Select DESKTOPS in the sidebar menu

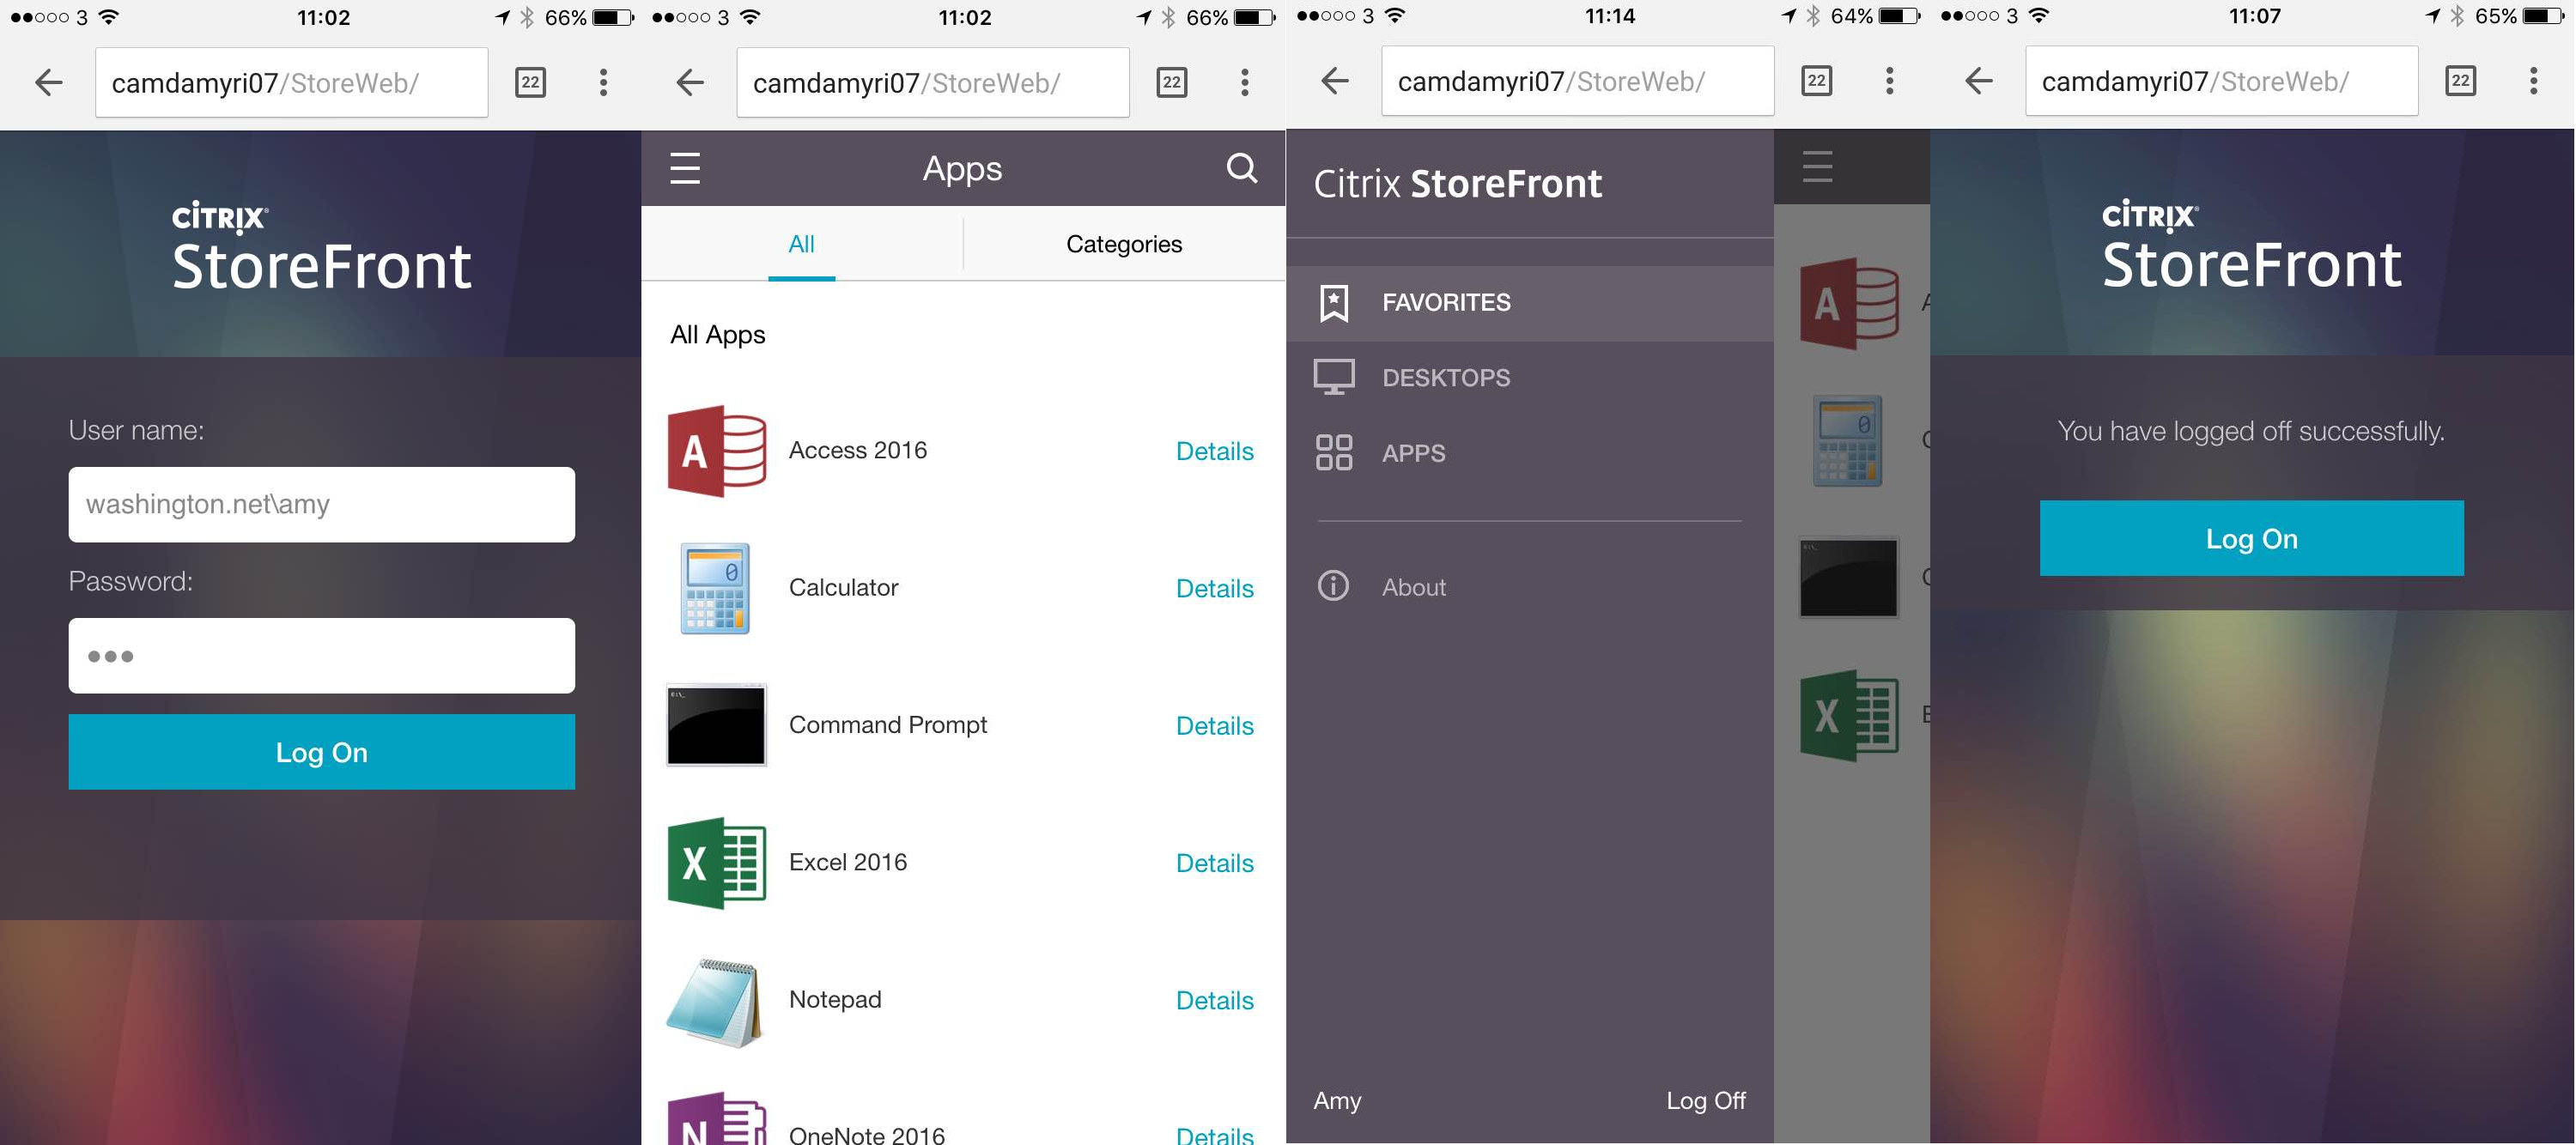(x=1530, y=378)
